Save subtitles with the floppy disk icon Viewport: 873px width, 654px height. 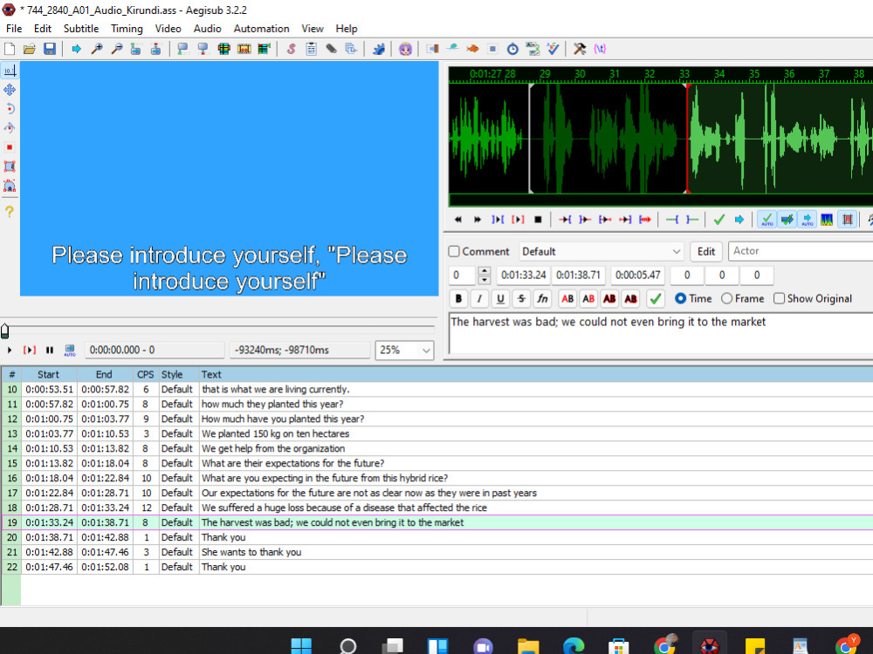pyautogui.click(x=50, y=49)
